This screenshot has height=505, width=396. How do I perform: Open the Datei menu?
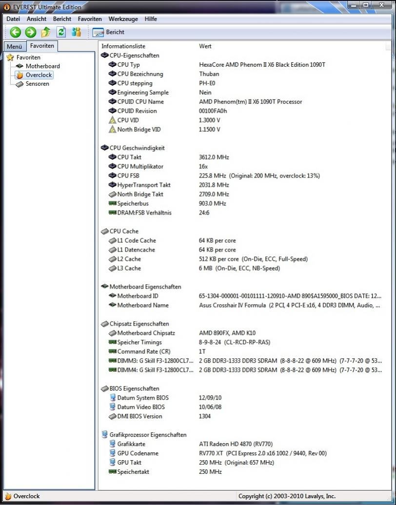(x=13, y=19)
